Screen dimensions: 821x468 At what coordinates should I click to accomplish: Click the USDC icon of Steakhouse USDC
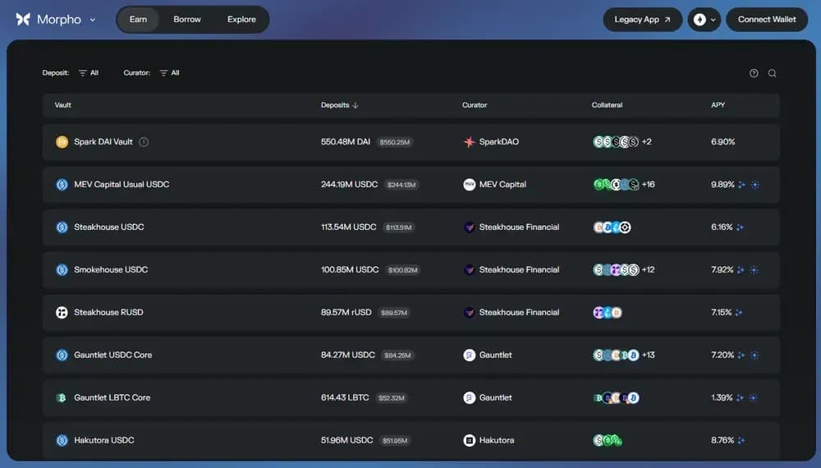pos(62,227)
